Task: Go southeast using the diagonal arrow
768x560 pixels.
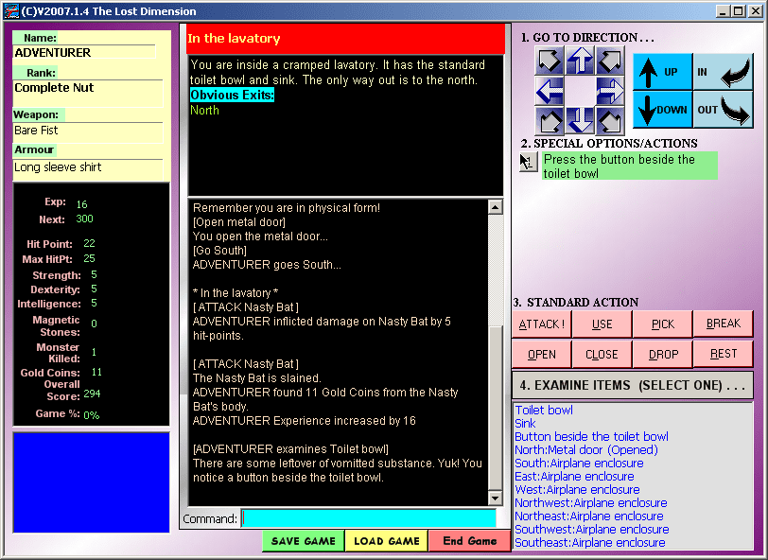Action: [610, 121]
